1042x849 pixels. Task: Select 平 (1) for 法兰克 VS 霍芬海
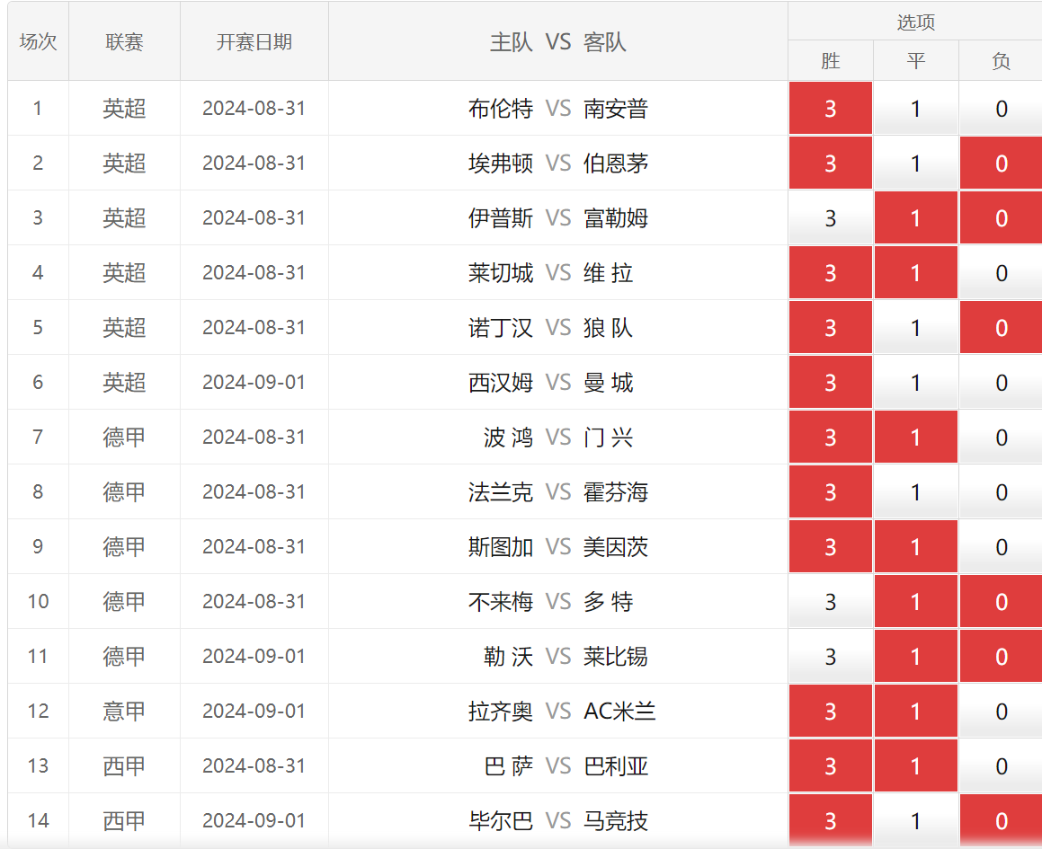tap(916, 491)
